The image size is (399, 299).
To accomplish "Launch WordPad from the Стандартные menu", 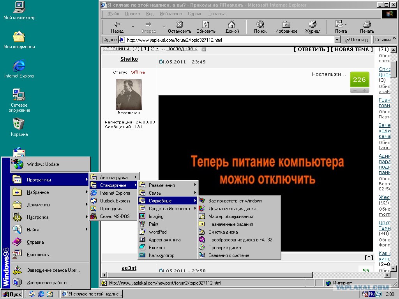I will point(168,232).
